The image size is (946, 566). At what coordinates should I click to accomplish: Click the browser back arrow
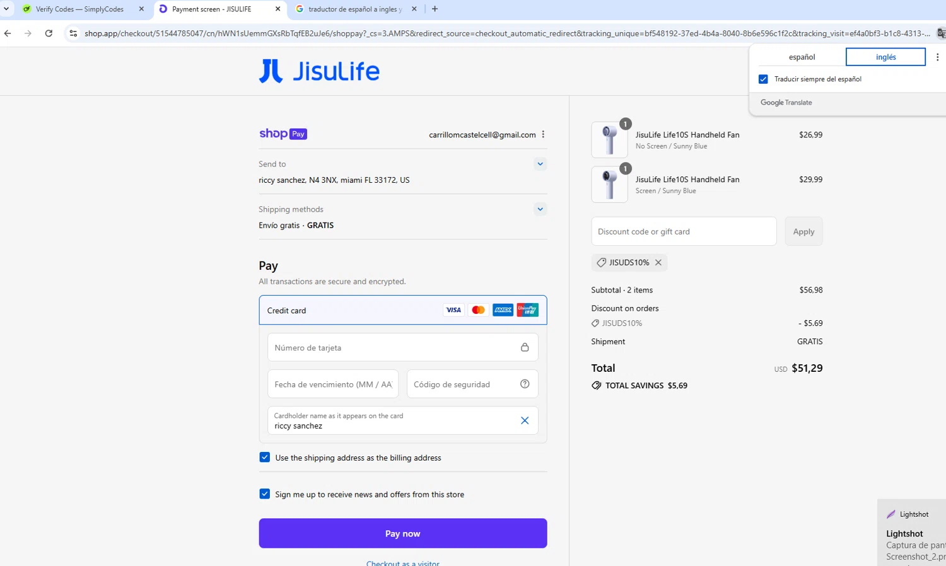(8, 33)
